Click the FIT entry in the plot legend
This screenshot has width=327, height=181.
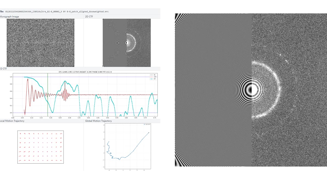click(153, 79)
